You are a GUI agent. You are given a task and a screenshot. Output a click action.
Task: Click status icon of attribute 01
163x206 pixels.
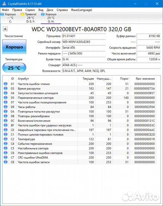point(5,84)
